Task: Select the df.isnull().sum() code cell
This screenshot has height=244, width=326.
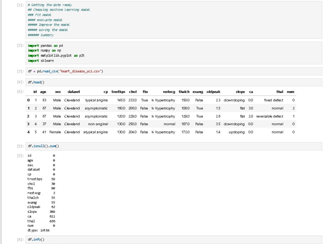Action: click(174, 146)
